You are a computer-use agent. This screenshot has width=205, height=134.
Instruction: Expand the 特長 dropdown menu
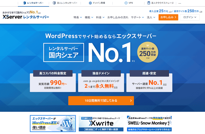[78, 17]
